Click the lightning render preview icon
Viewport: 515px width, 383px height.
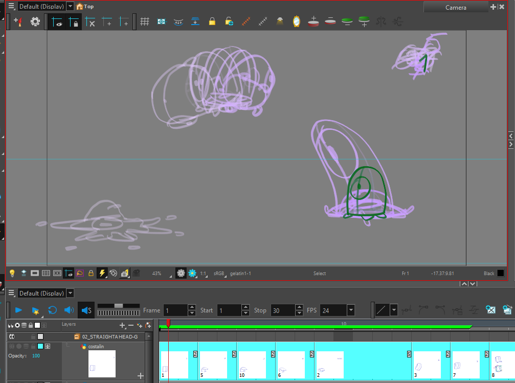pyautogui.click(x=102, y=273)
